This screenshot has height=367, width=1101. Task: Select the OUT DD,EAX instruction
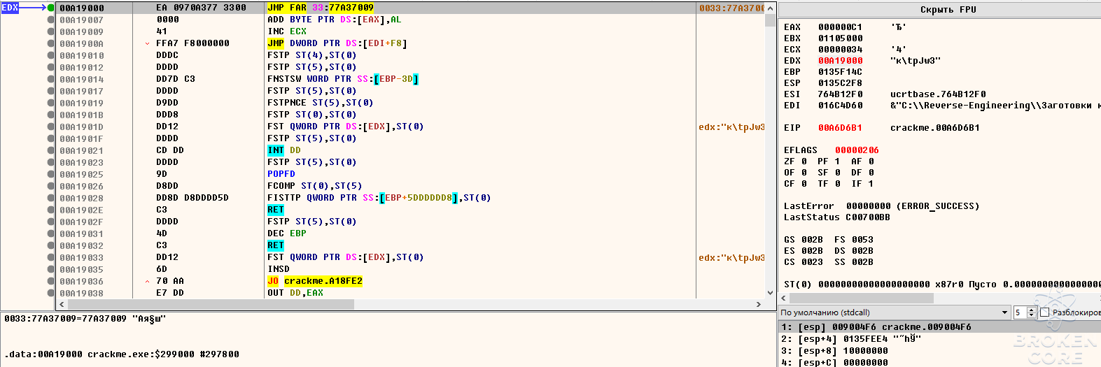295,293
